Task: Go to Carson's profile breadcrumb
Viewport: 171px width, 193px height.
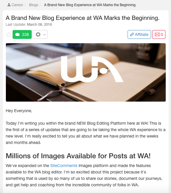Action: click(x=17, y=5)
